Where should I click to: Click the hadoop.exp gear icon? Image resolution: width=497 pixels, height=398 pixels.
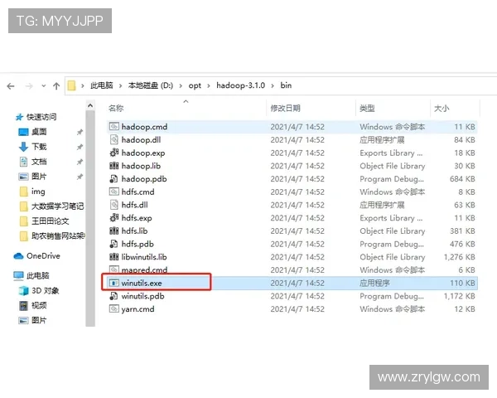coord(114,153)
